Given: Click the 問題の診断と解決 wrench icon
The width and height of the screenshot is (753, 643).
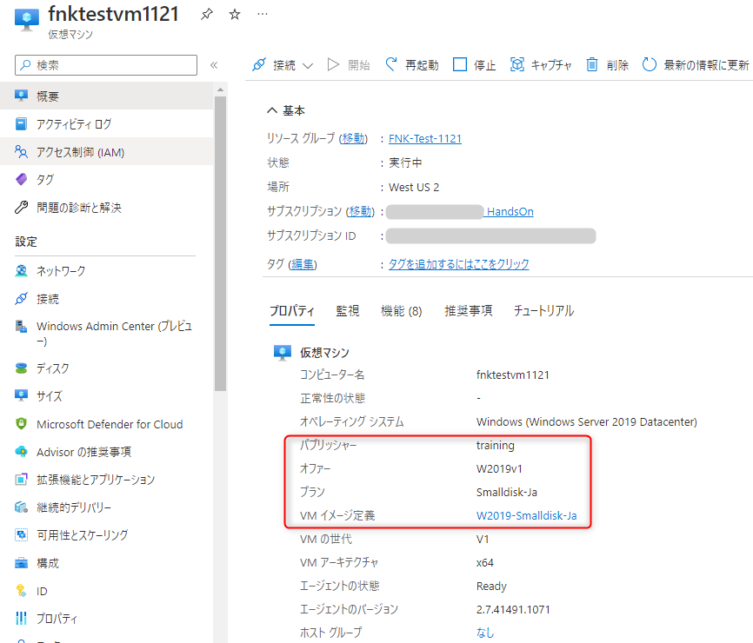Looking at the screenshot, I should [21, 208].
